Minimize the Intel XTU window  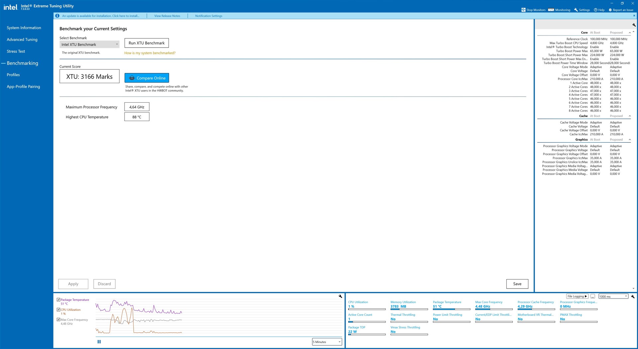pyautogui.click(x=612, y=3)
